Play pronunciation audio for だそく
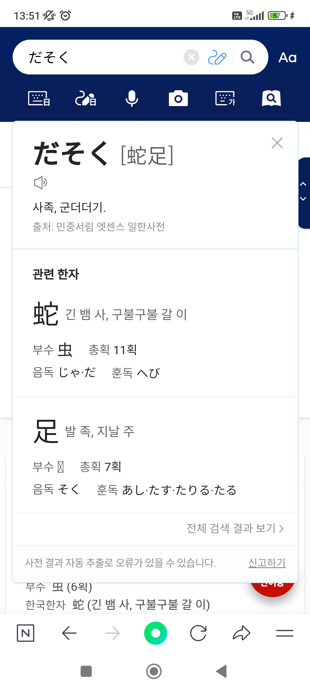Viewport: 310px width, 690px height. (40, 183)
